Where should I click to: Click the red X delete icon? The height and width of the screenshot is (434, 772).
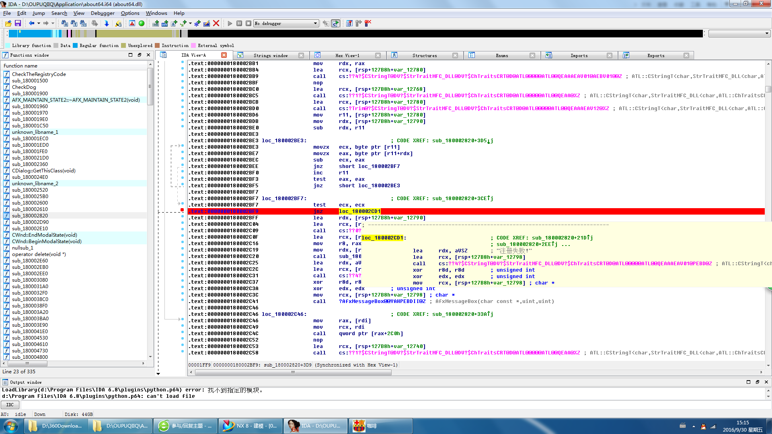coord(216,23)
